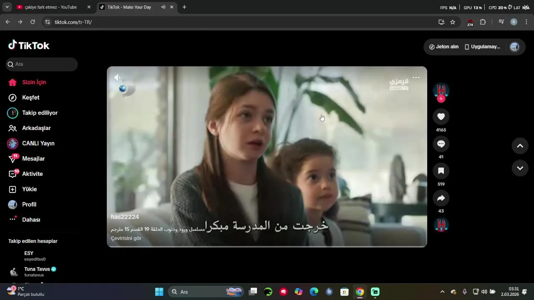
Task: Open a new browser tab
Action: (184, 7)
